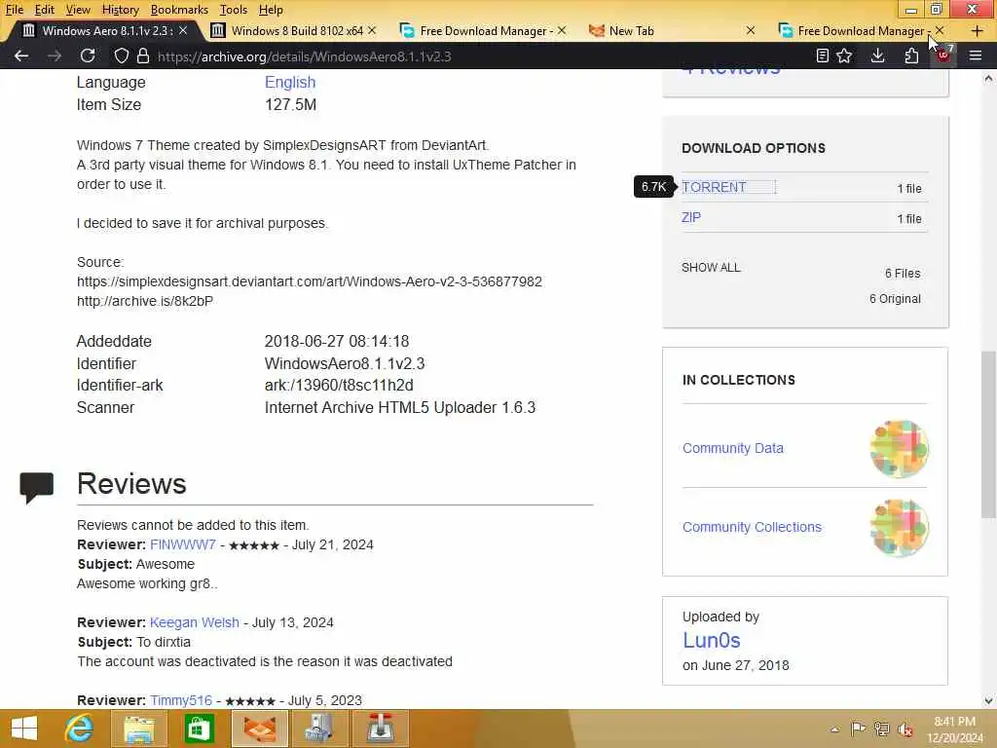Go back to previous page
Screen dimensions: 997x748
point(21,56)
